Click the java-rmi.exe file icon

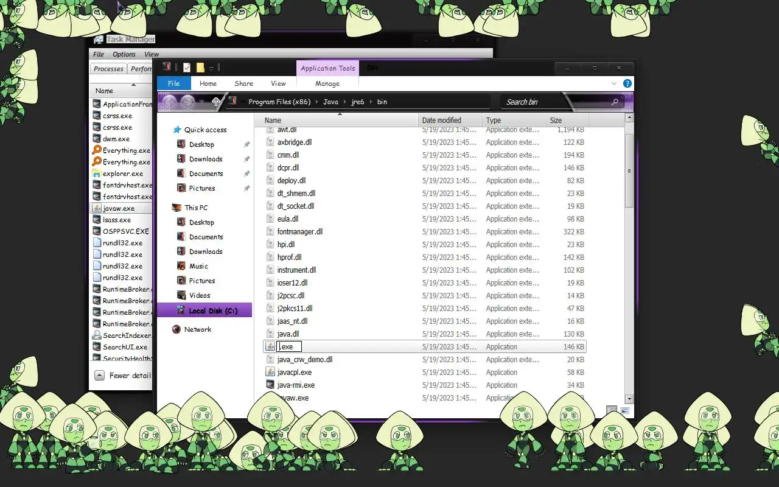click(270, 385)
